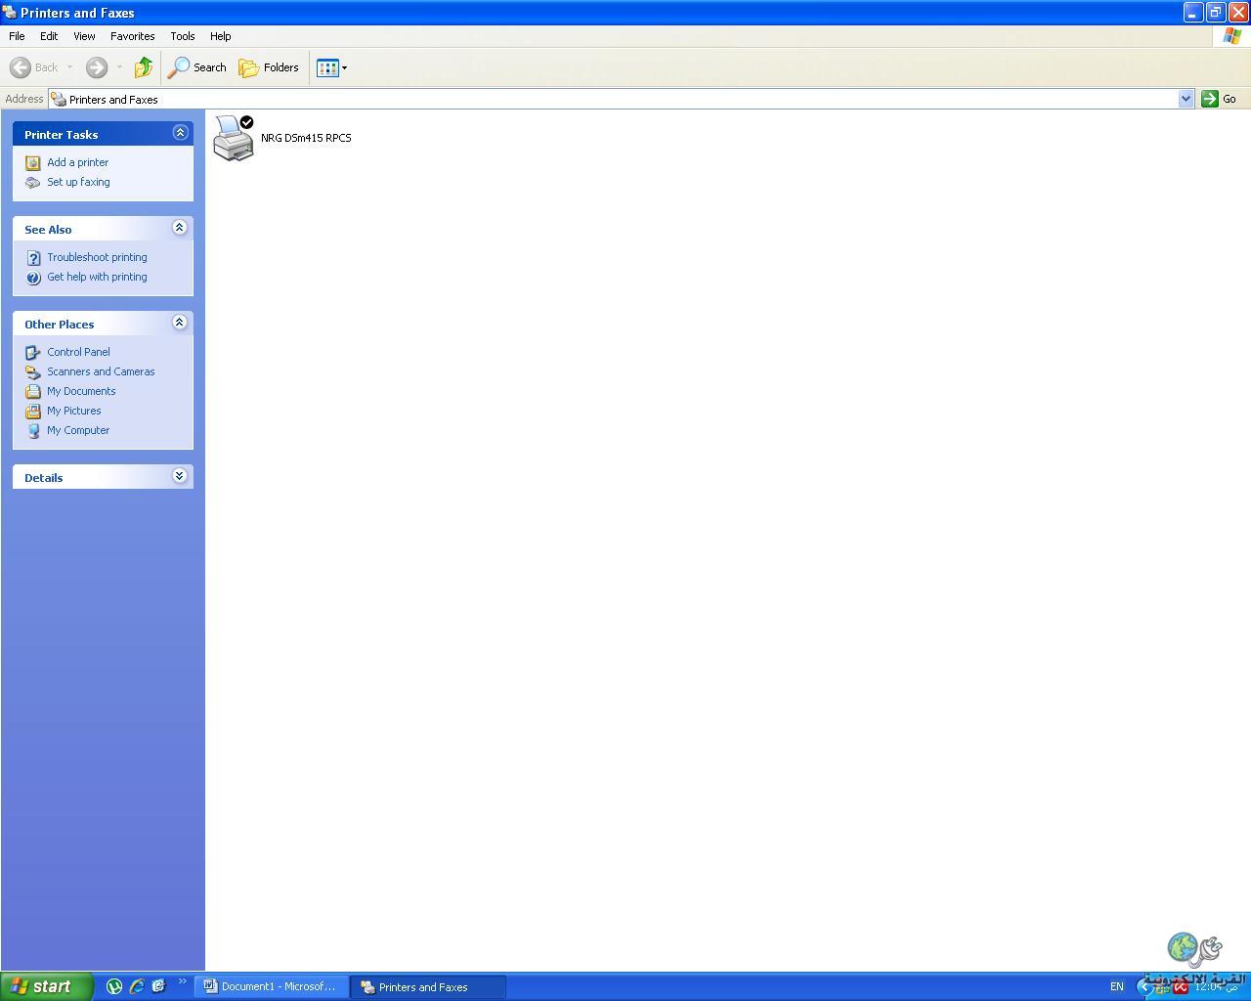Open Get help with printing link
The height and width of the screenshot is (1001, 1251).
[x=97, y=277]
